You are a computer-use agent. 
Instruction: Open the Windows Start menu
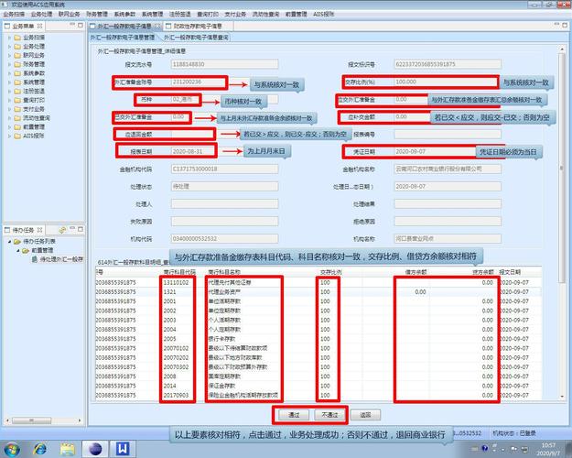click(x=11, y=449)
